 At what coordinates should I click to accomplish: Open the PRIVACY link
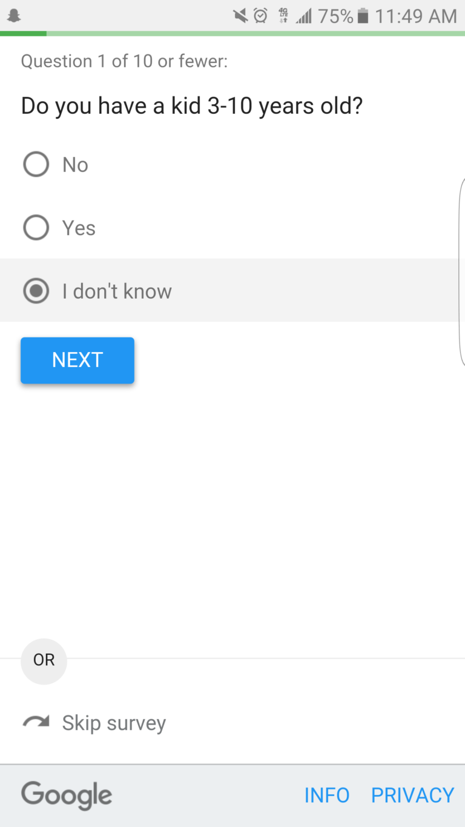point(412,795)
